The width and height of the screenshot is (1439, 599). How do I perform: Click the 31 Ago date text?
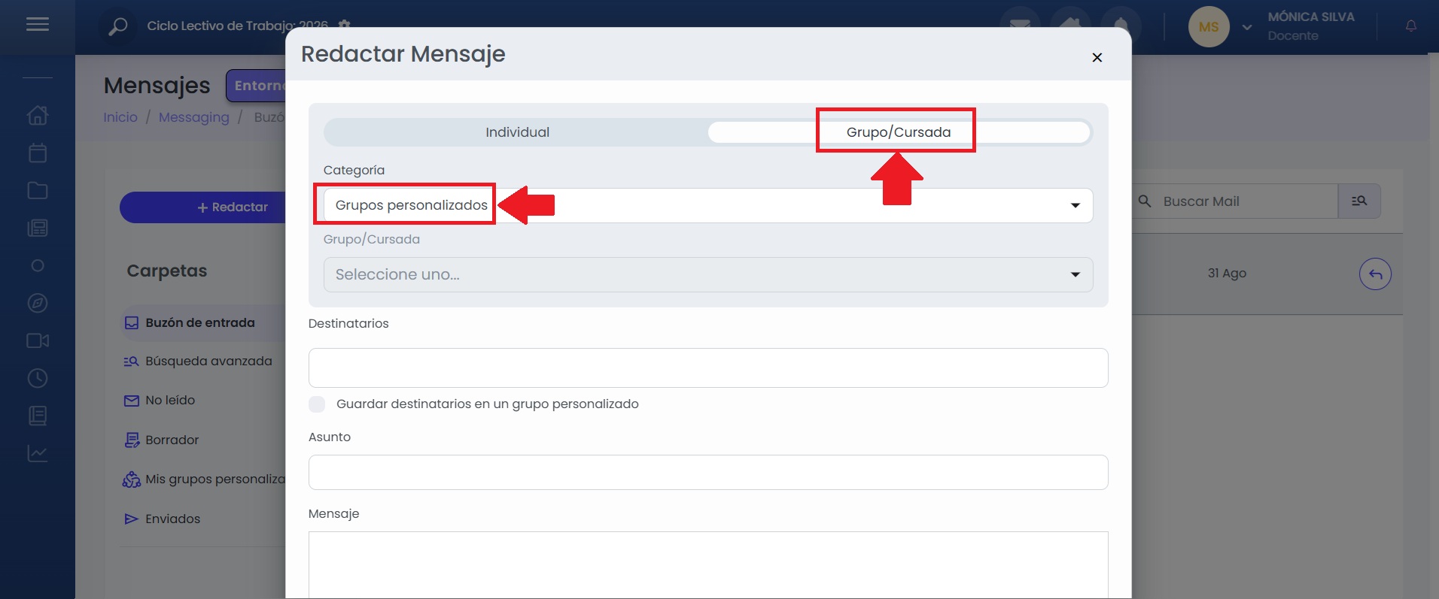tap(1227, 274)
